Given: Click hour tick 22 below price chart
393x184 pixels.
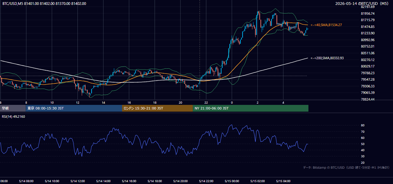Looking at the screenshot, I should click(206, 102).
